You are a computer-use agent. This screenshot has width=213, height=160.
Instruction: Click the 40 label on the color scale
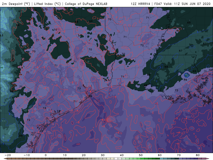pos(122,155)
